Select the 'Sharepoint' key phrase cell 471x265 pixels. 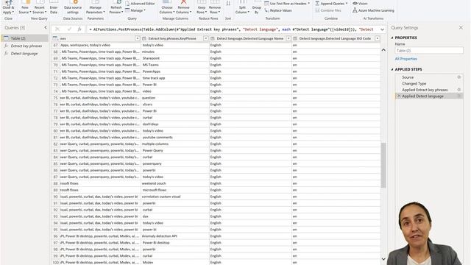[x=175, y=58]
